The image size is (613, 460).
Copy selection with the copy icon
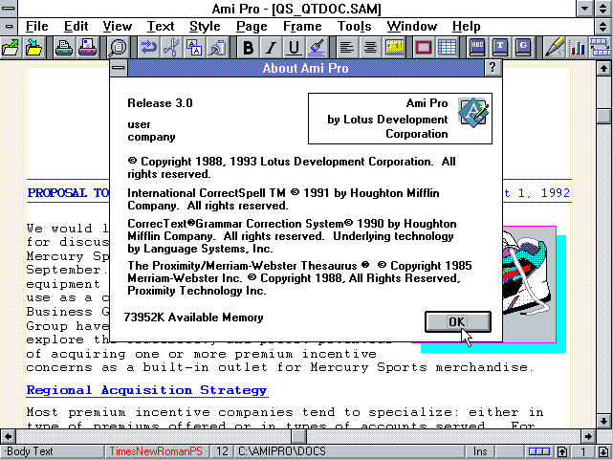click(194, 48)
